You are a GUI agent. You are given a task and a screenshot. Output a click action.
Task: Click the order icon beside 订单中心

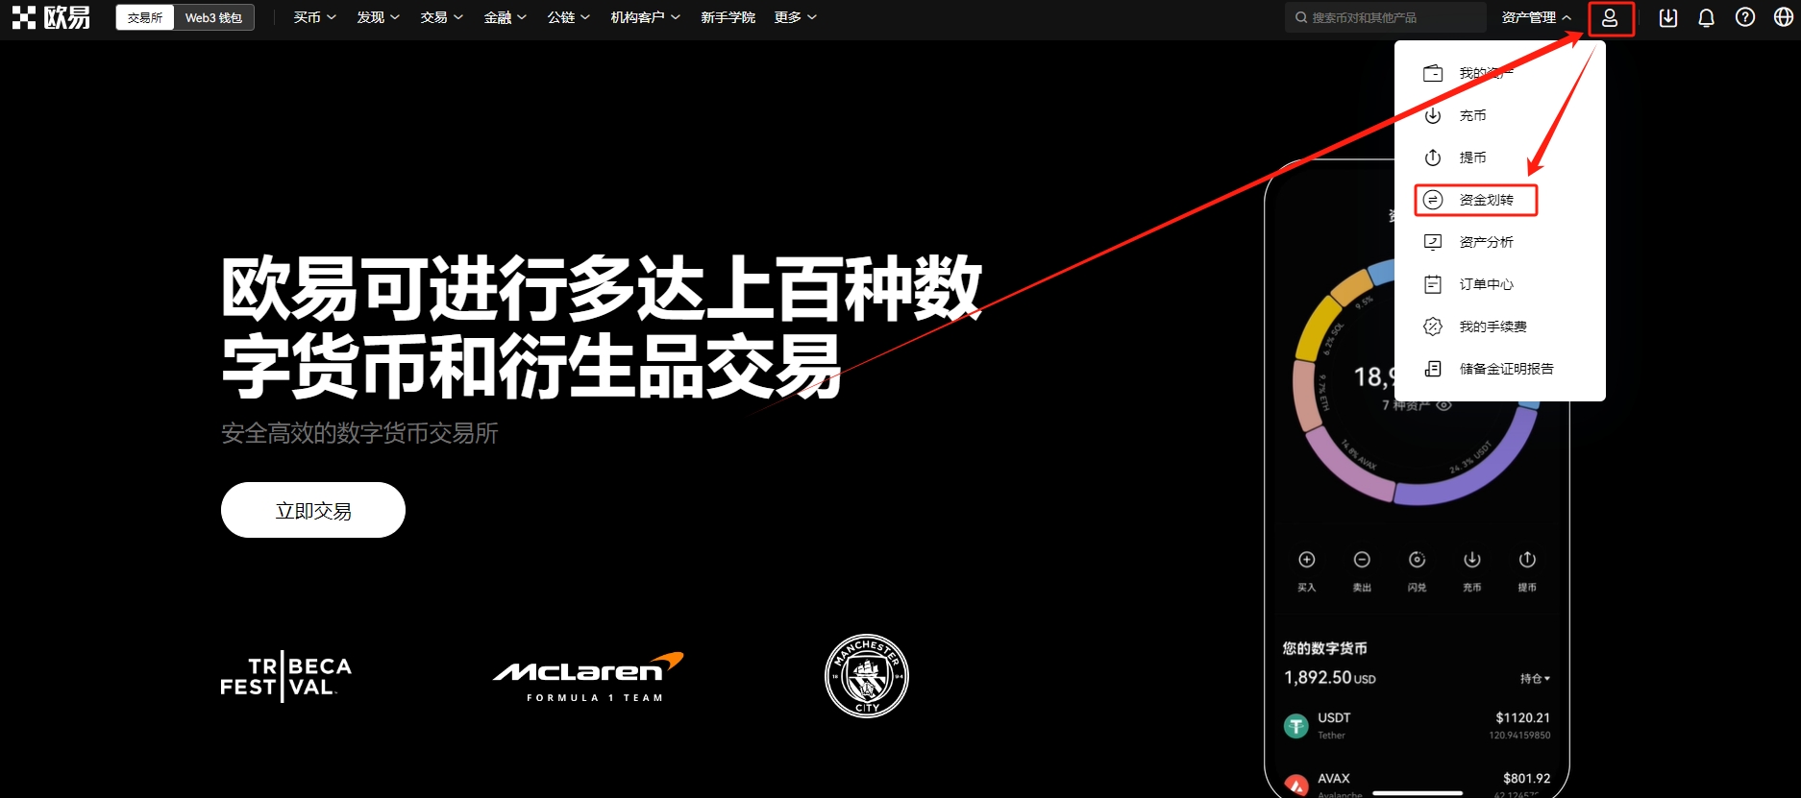click(x=1433, y=284)
